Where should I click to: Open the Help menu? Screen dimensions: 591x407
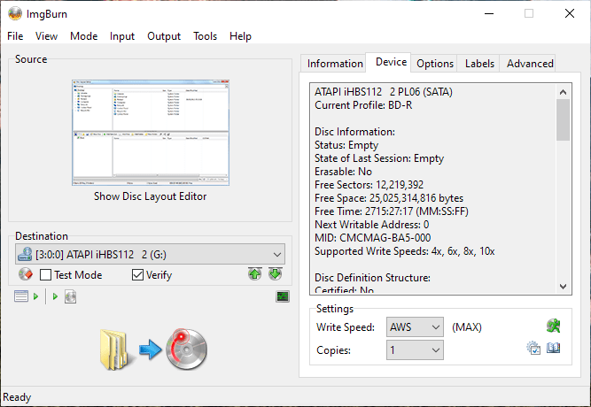click(240, 36)
